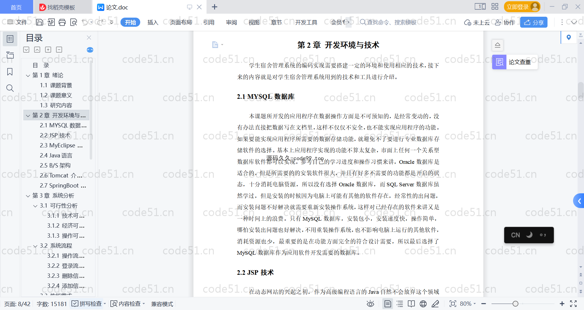The width and height of the screenshot is (584, 310).
Task: Toggle Writing mode pen icon in the status bar
Action: pos(435,304)
